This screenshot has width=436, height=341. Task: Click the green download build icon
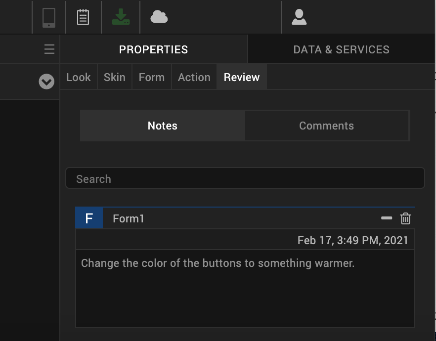click(x=121, y=18)
